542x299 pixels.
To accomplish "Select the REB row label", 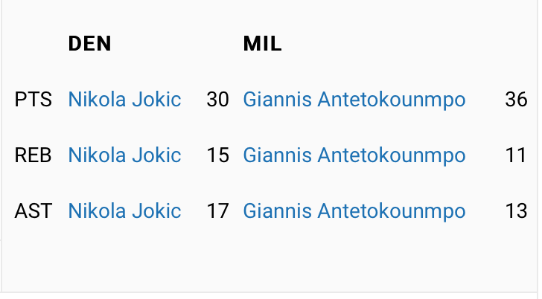I will [33, 155].
